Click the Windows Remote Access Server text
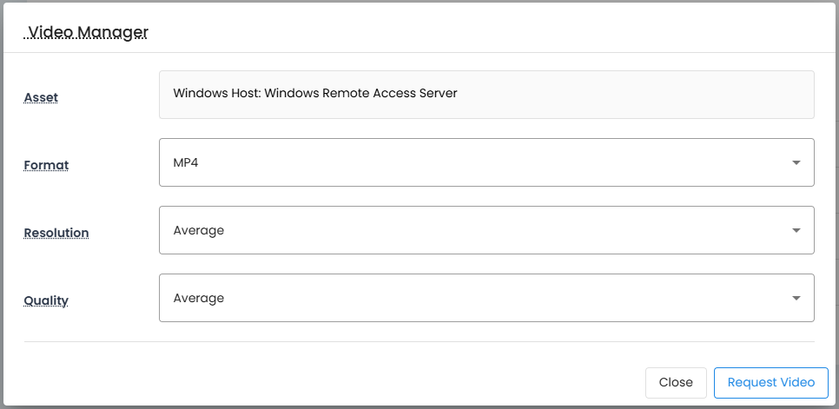 [360, 93]
